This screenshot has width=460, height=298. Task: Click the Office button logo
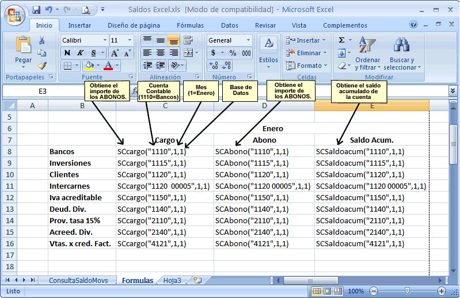point(14,13)
